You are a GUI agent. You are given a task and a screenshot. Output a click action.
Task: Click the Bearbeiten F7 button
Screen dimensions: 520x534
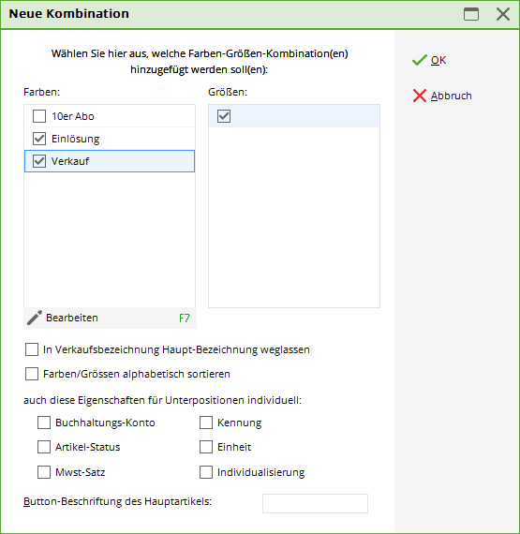[110, 319]
